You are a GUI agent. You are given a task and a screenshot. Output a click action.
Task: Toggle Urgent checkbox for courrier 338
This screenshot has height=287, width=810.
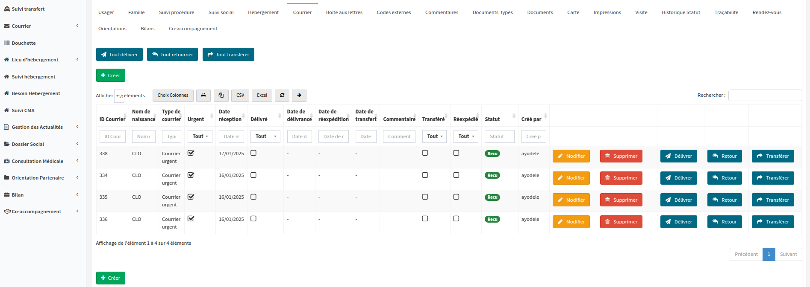pyautogui.click(x=191, y=153)
